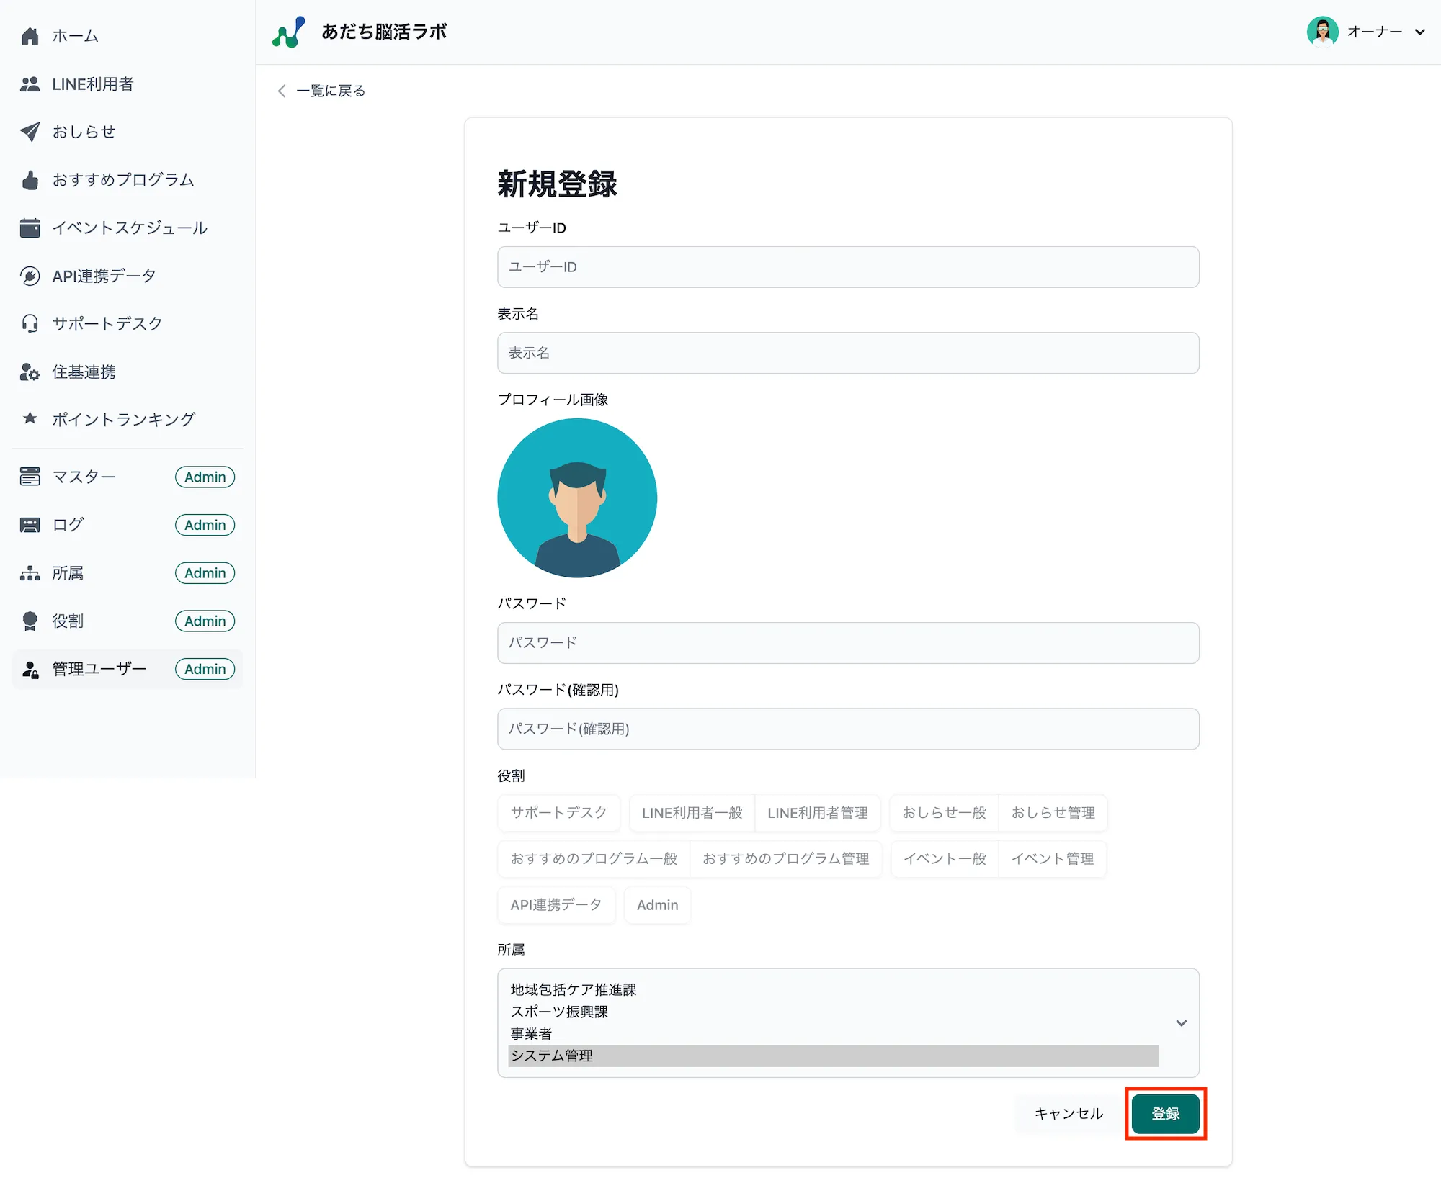The image size is (1441, 1183).
Task: Open the オーナー account dropdown chevron
Action: pos(1419,32)
